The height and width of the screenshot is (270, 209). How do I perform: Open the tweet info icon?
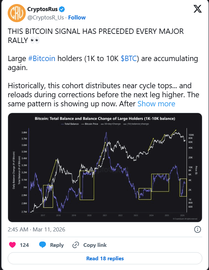(198, 229)
